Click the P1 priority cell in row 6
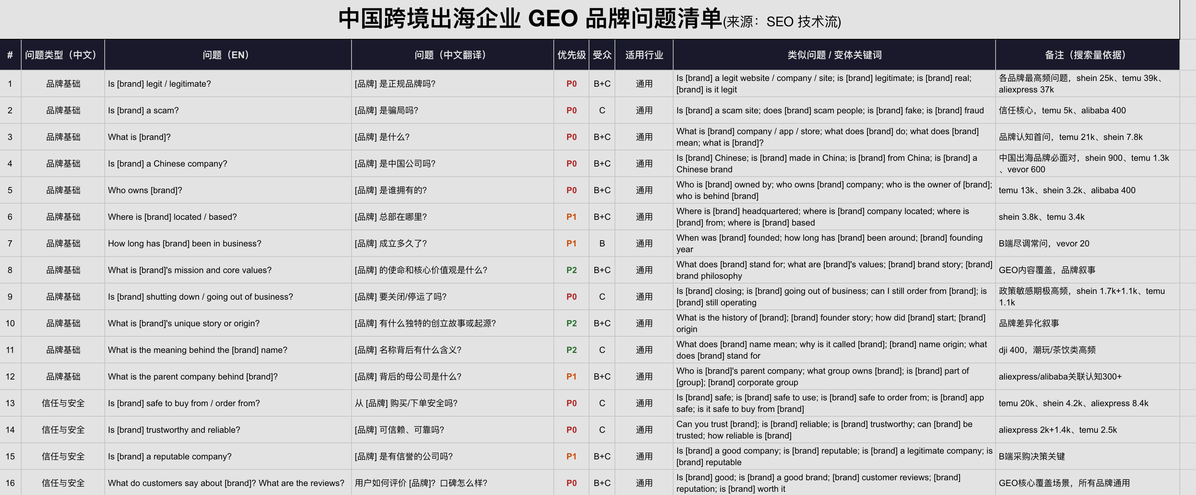 571,217
